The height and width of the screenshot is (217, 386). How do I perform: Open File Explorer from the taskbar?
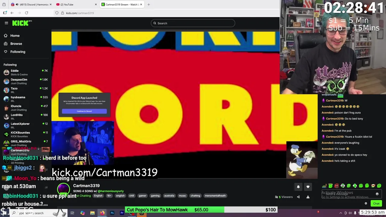92,213
